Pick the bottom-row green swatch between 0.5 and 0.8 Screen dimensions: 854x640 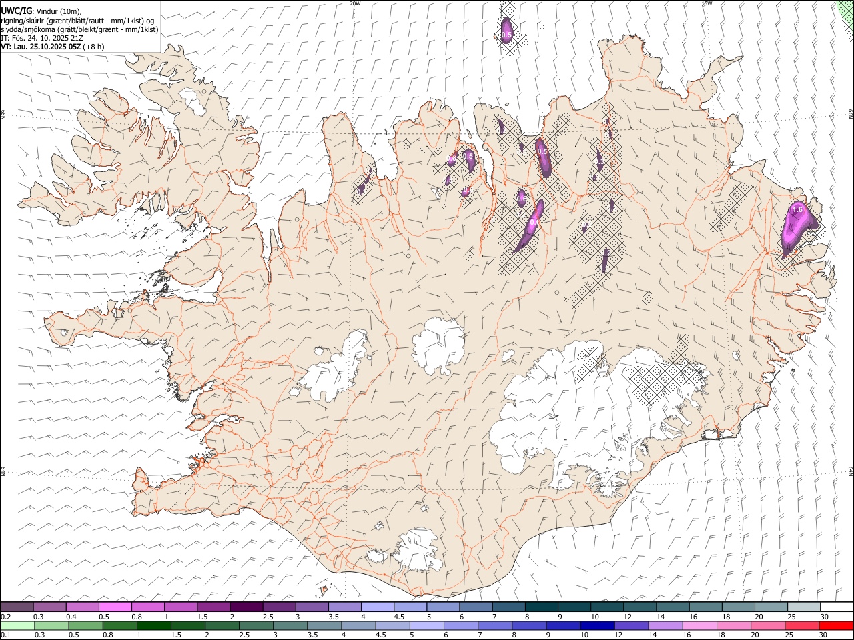tap(85, 625)
